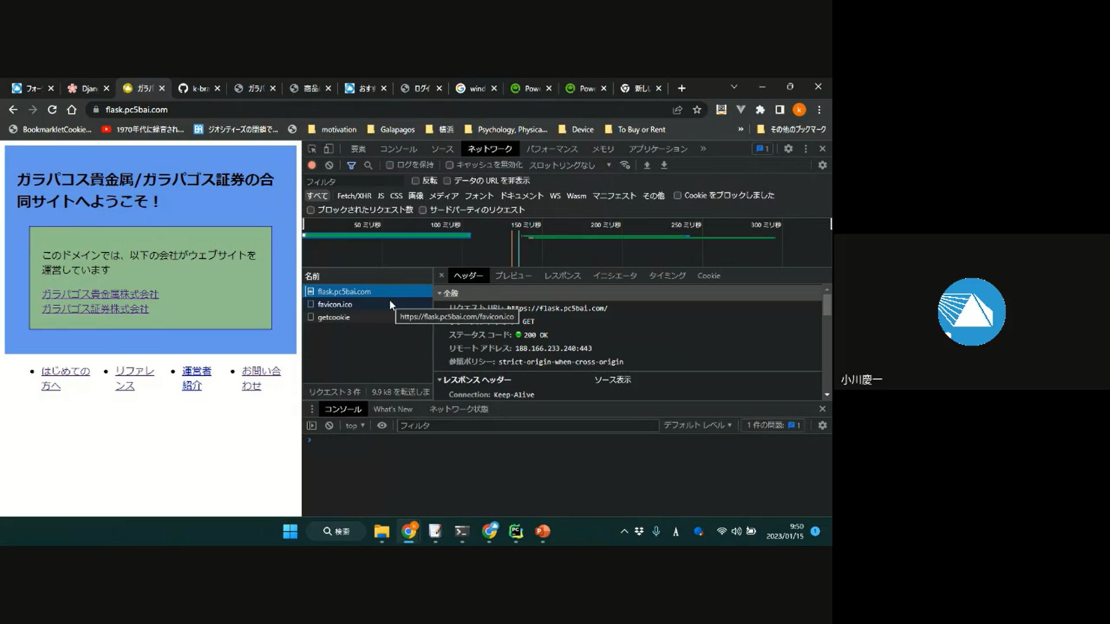Screen dimensions: 1110x624
Task: Clear the network log with the clear icon
Action: coord(329,165)
